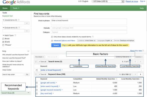Enable the Broad match type checkbox

3,39
